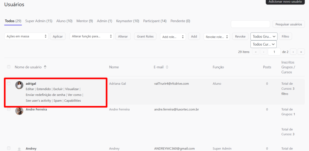Check the box beside Andre Ferreira
This screenshot has width=309, height=151.
[9, 109]
